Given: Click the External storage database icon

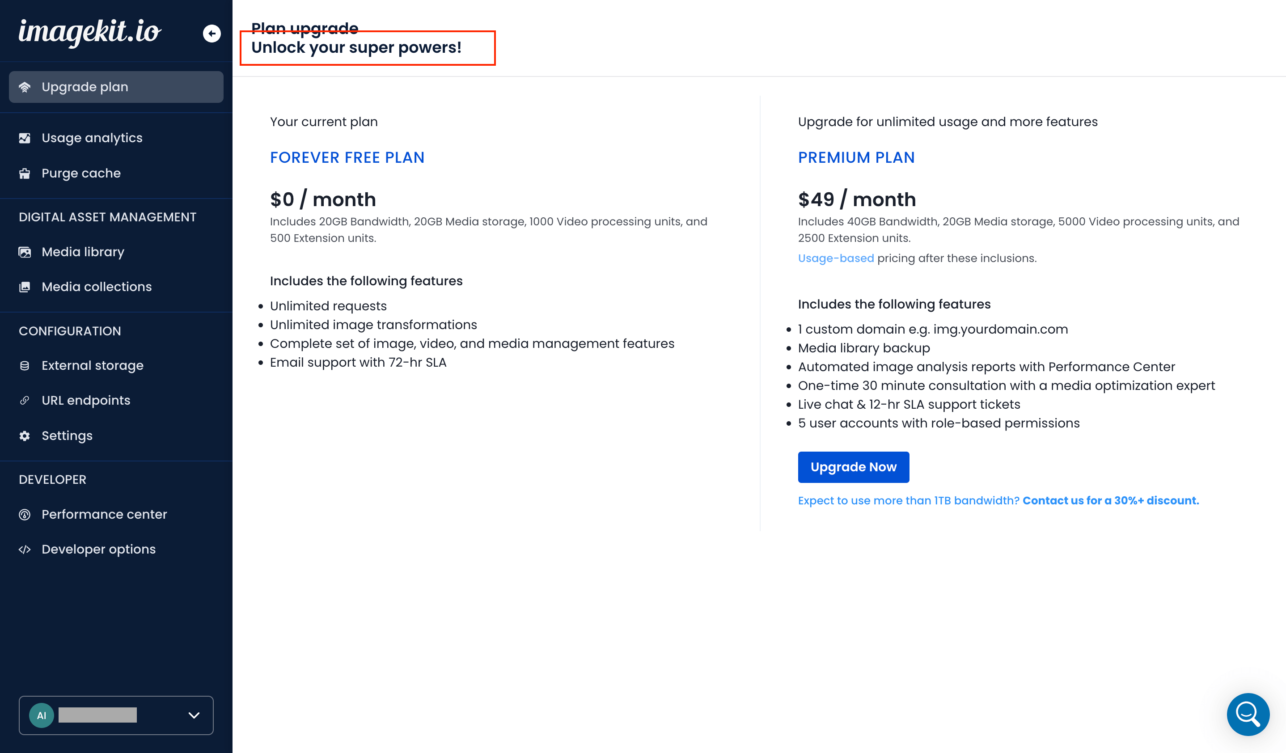Looking at the screenshot, I should [25, 366].
